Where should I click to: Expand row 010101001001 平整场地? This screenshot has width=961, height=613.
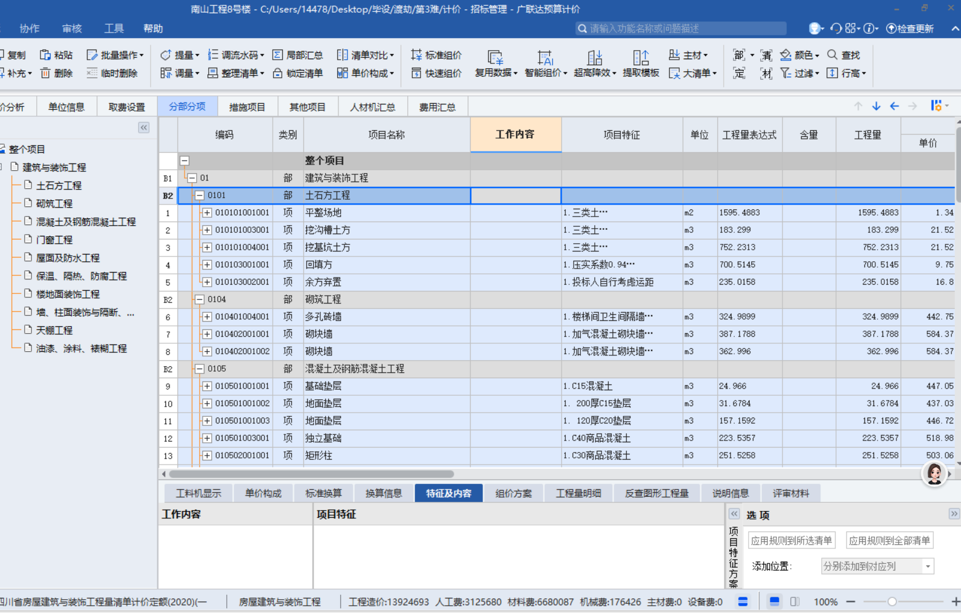click(207, 212)
